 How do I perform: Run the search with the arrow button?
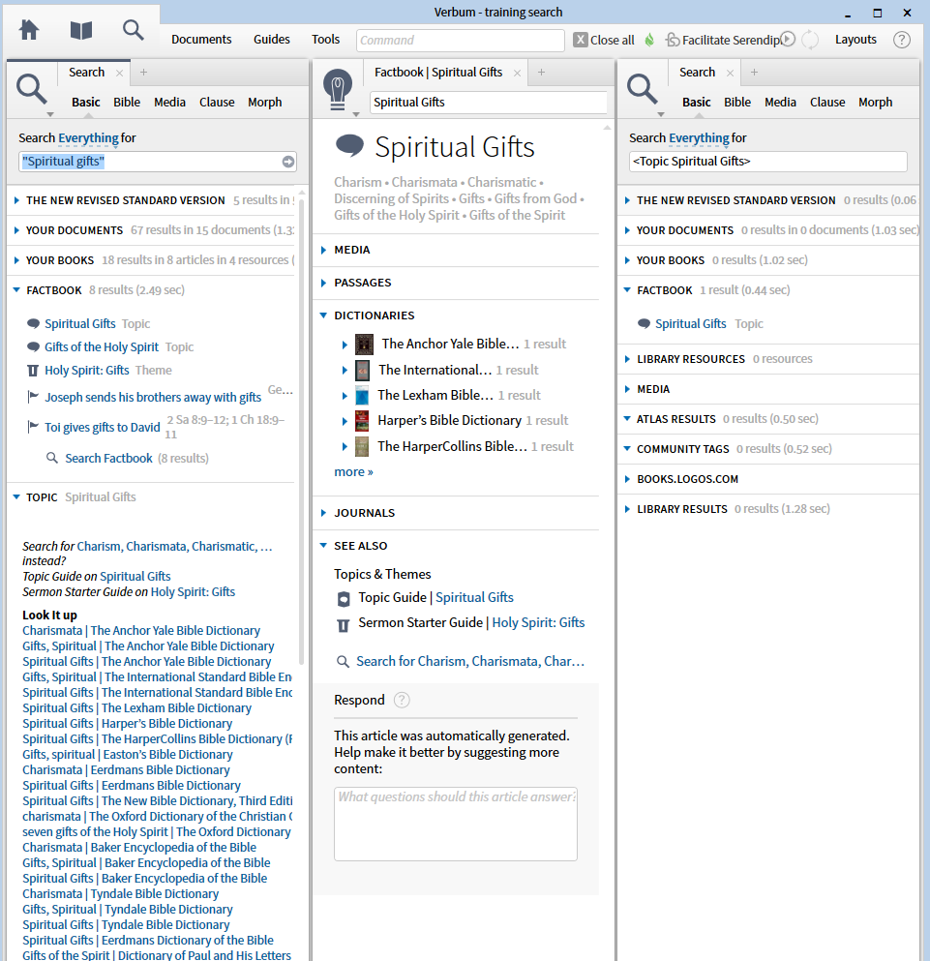288,162
